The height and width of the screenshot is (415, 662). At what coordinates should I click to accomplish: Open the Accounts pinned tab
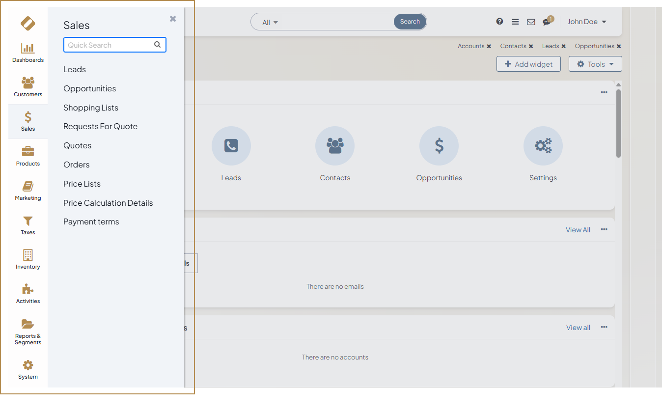tap(471, 46)
